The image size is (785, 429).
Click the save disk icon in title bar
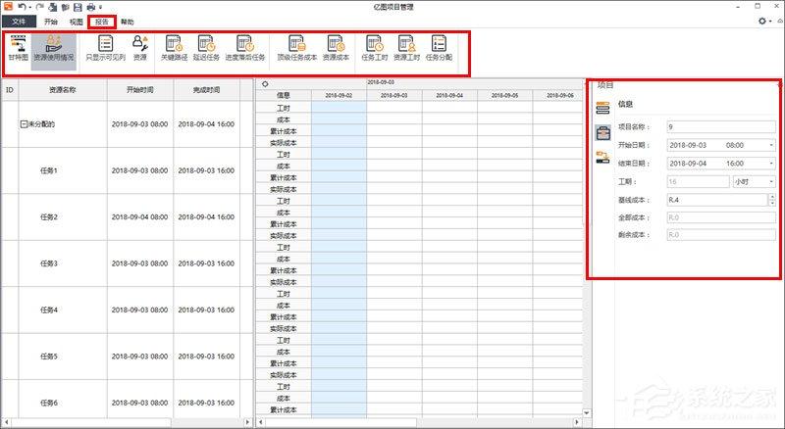(78, 7)
